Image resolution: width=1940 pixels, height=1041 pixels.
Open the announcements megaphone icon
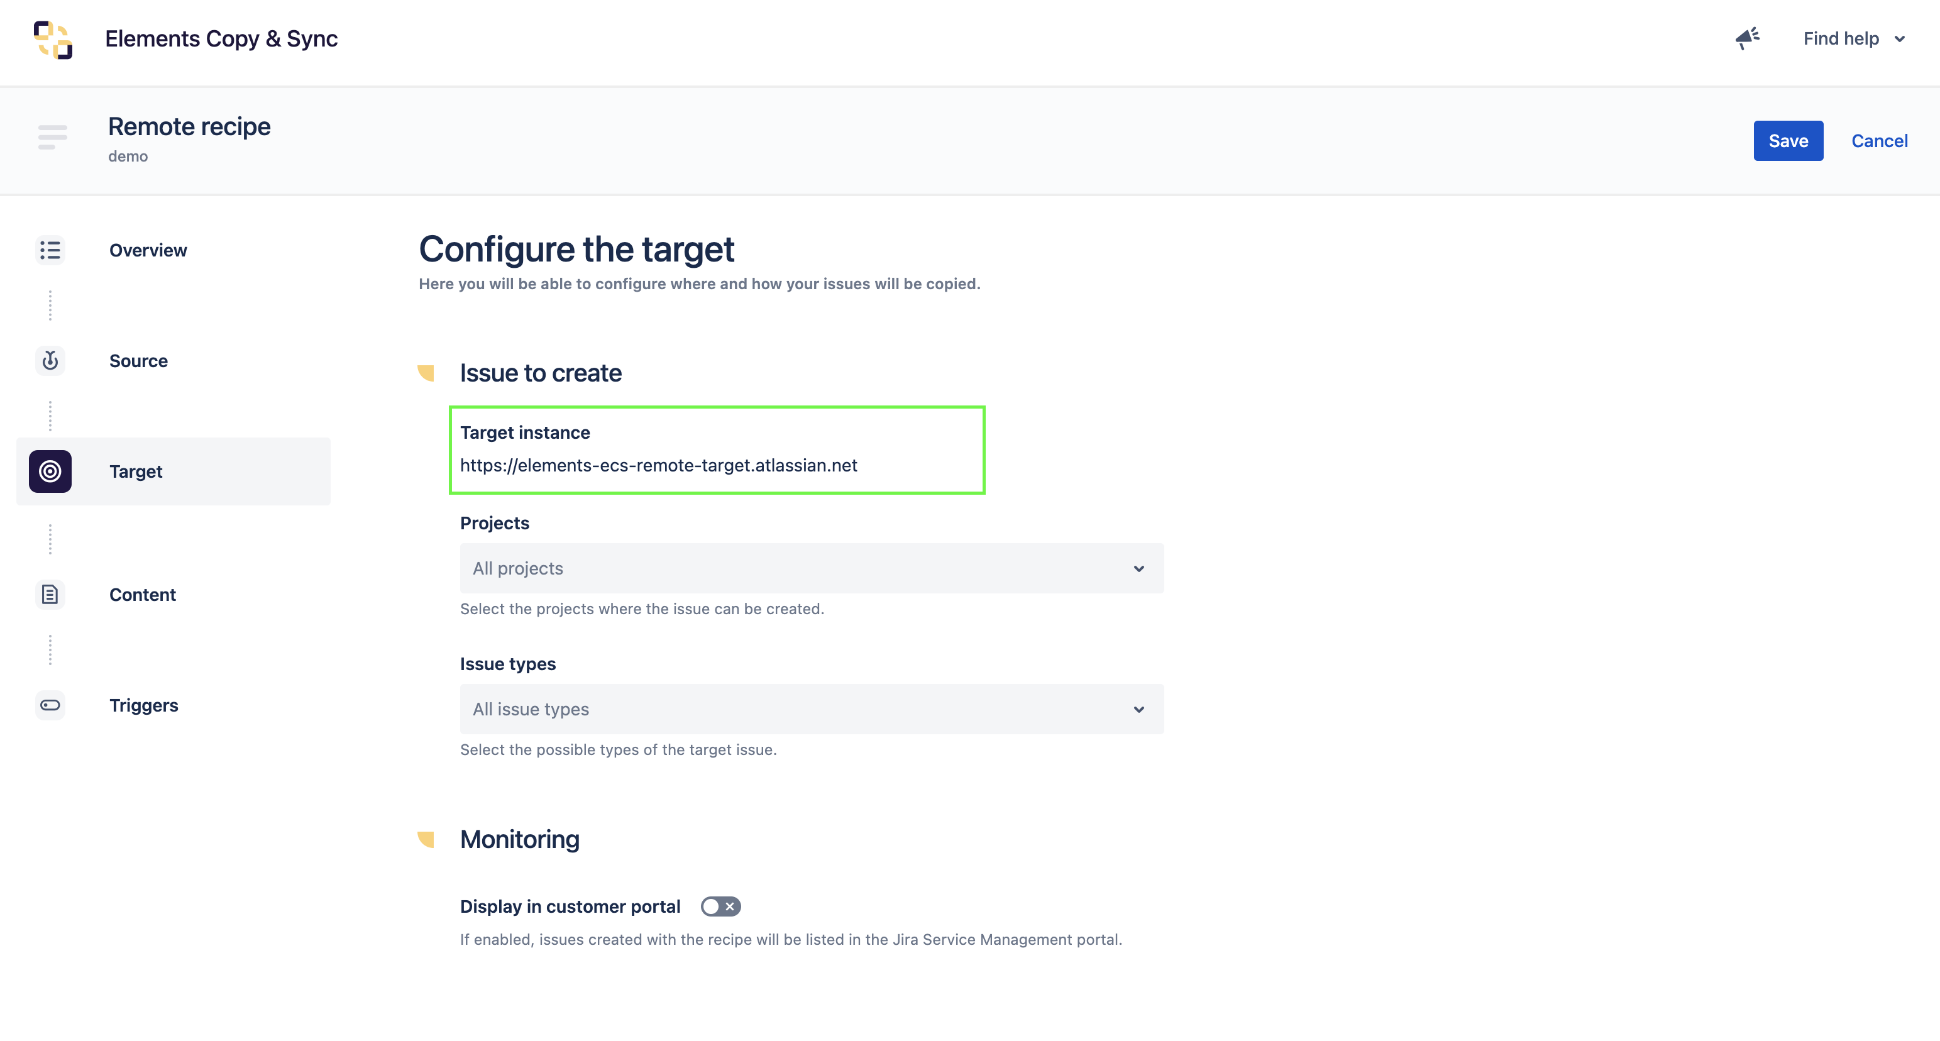point(1747,39)
